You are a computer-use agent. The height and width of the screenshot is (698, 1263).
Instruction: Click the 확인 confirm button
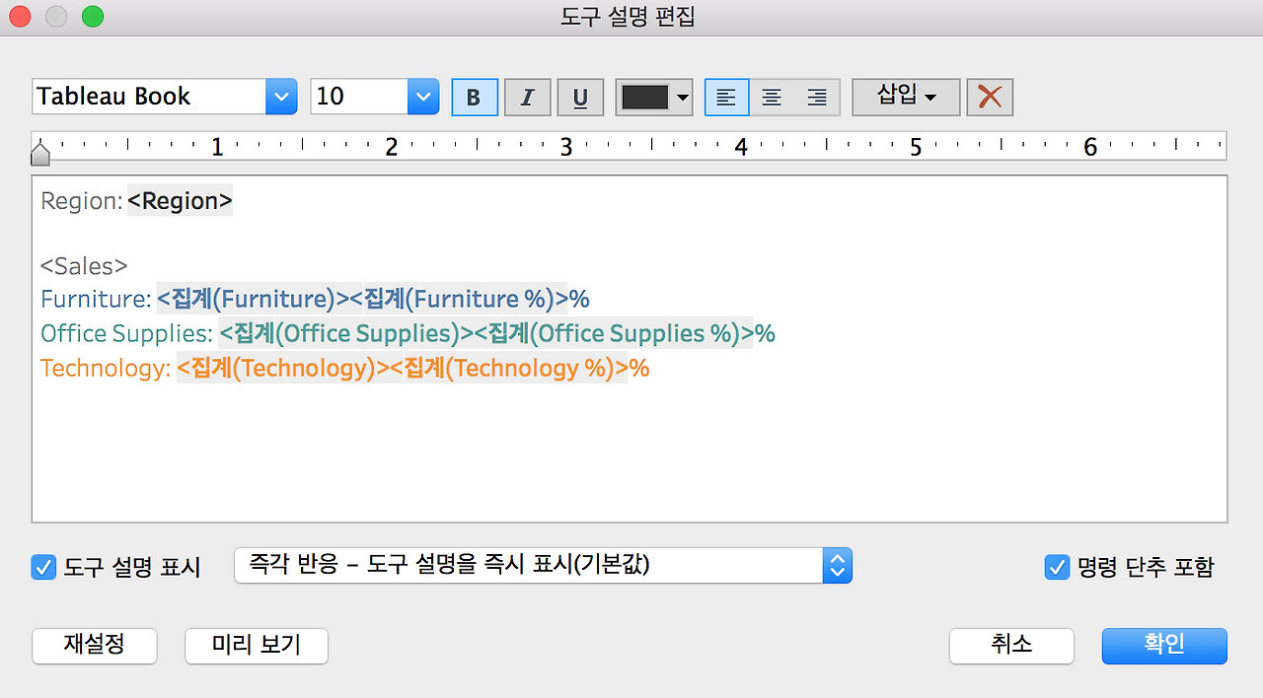(x=1164, y=646)
